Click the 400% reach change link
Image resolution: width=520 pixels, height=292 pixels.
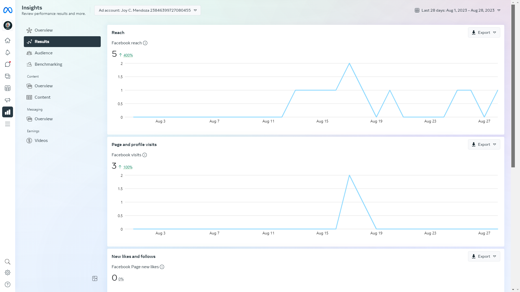[x=128, y=55]
